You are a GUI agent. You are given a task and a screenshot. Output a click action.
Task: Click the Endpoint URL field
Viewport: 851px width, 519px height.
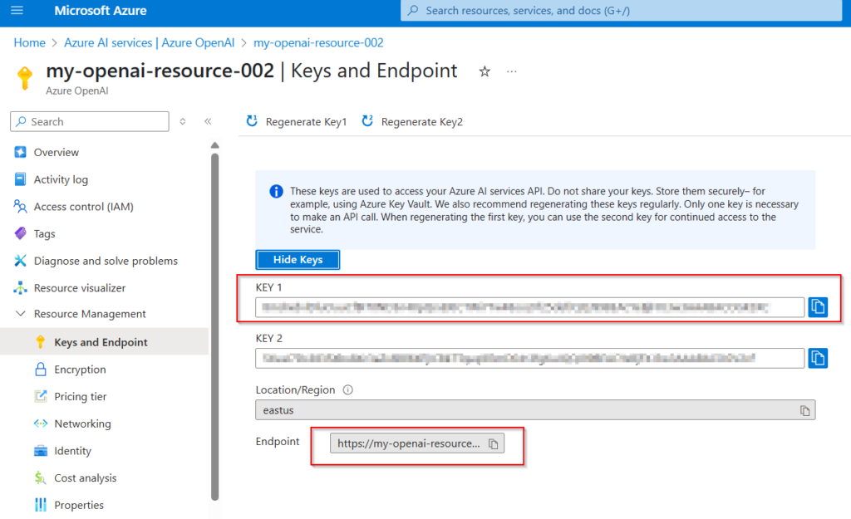417,443
